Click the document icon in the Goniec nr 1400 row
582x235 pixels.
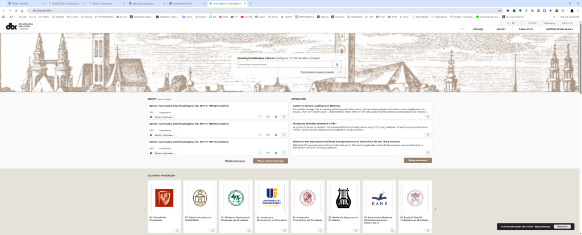[x=276, y=117]
